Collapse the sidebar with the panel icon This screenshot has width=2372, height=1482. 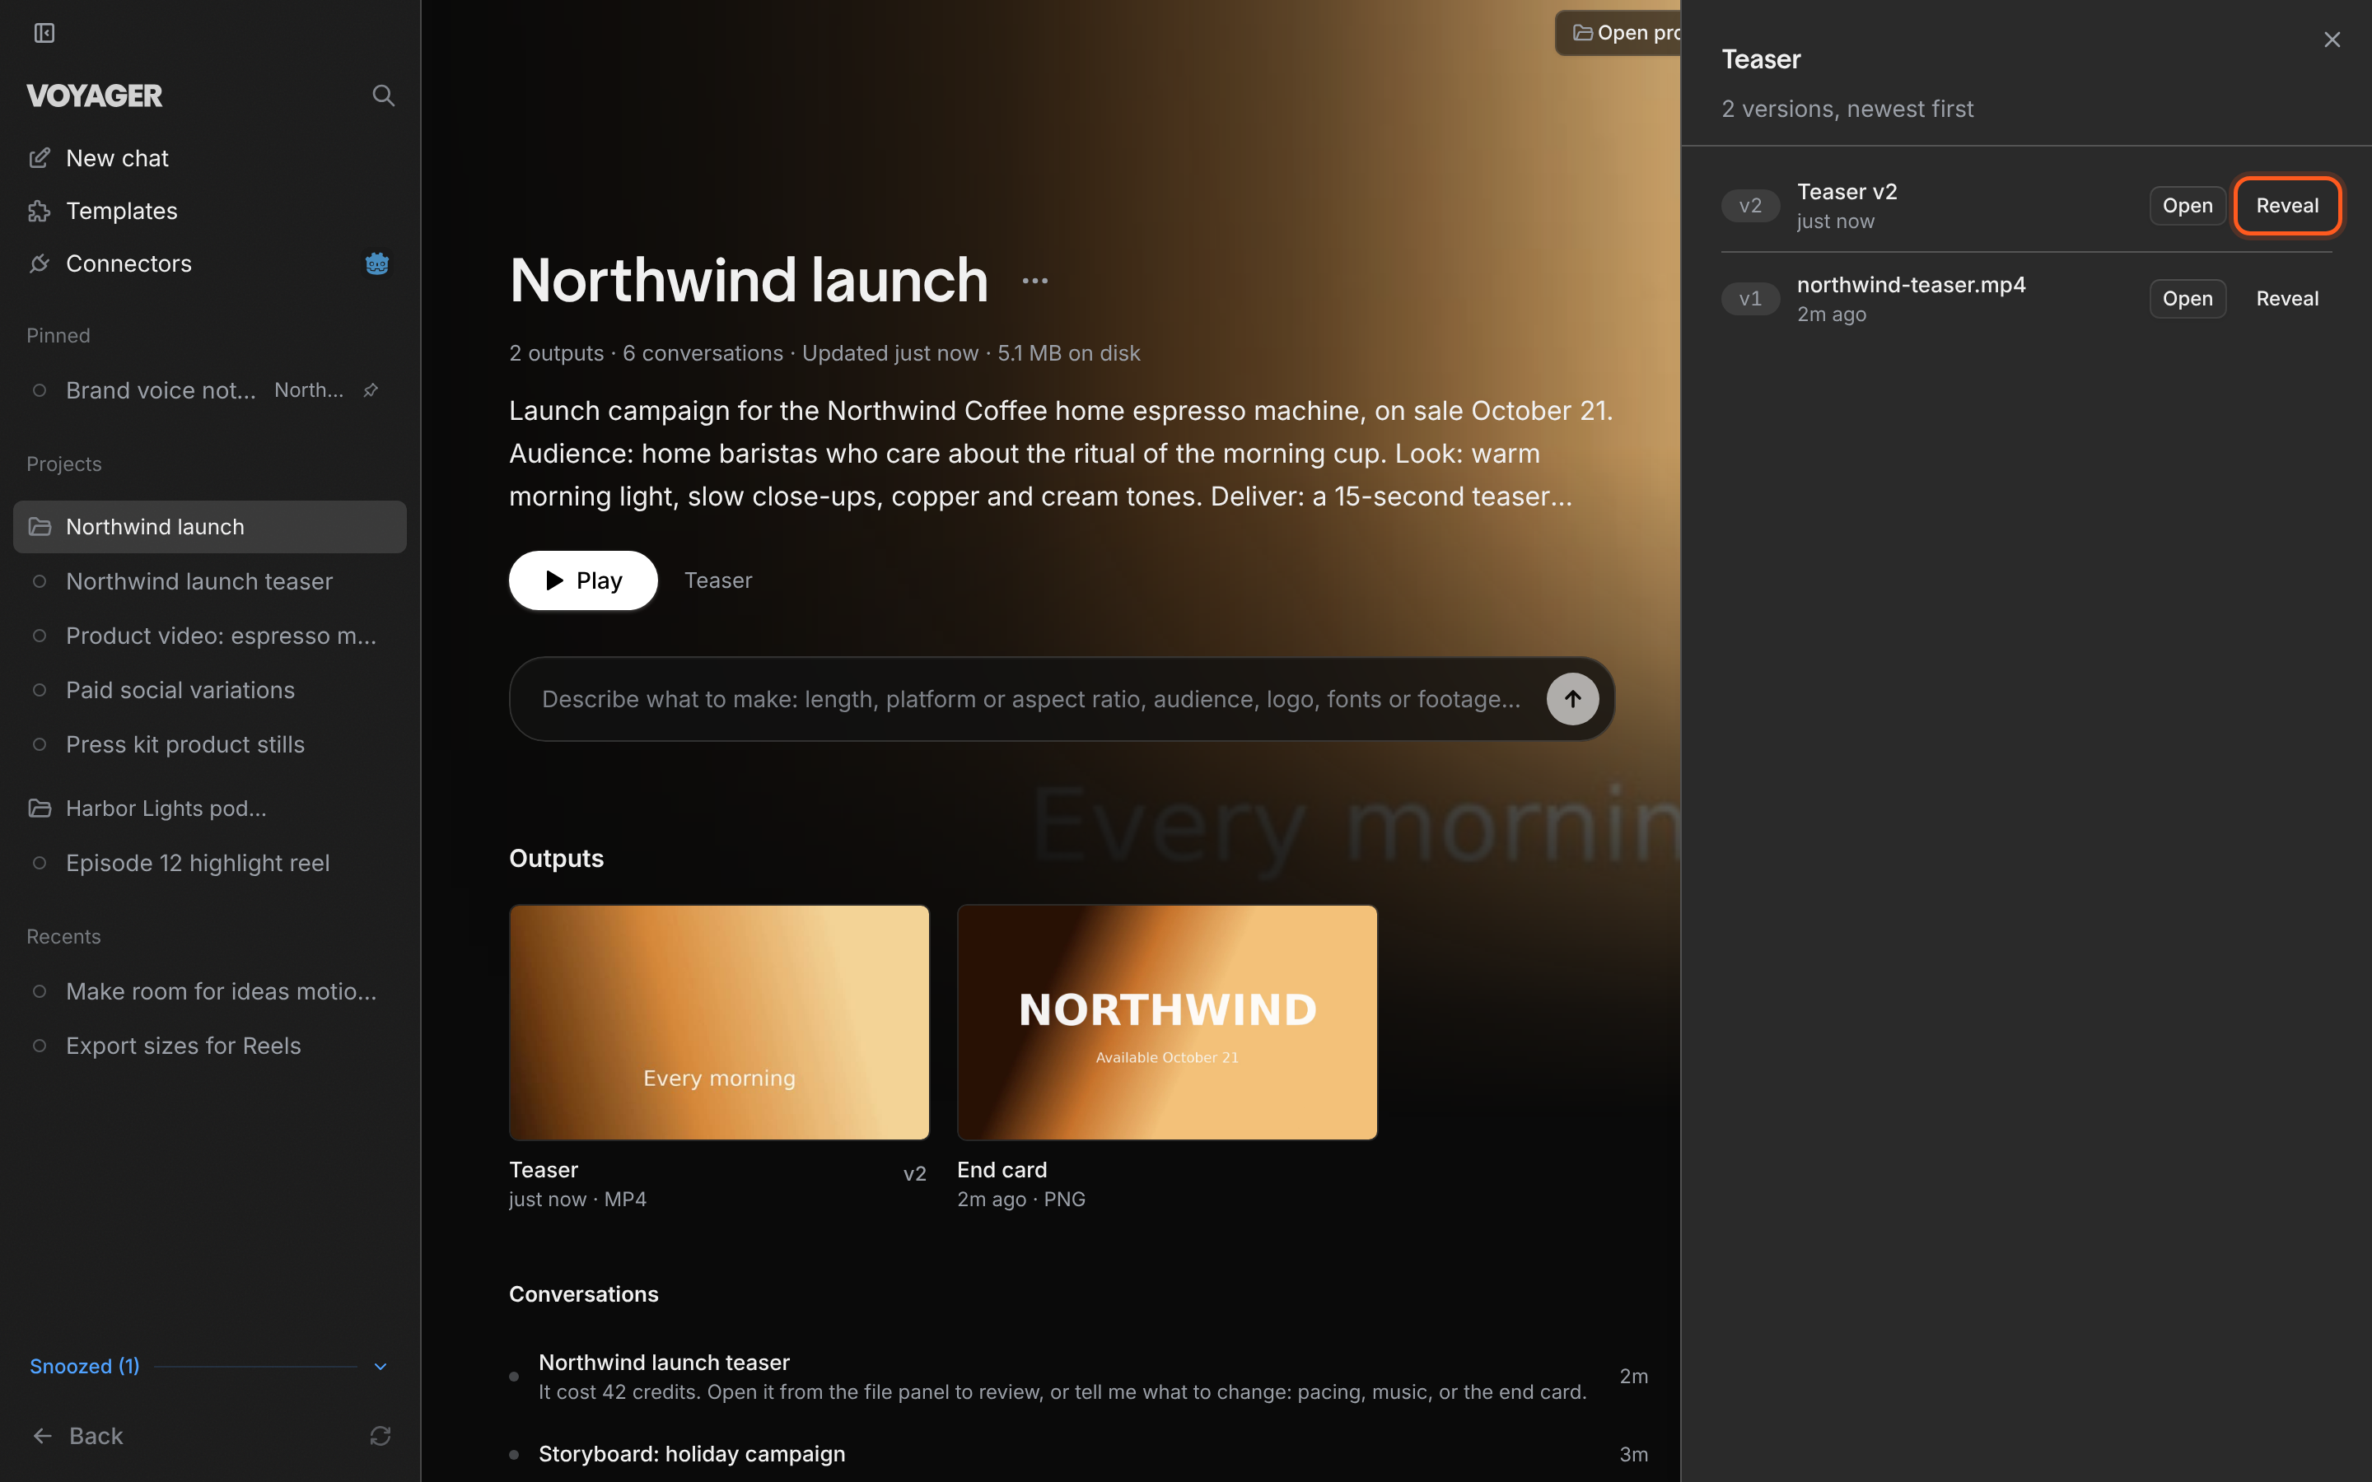44,33
